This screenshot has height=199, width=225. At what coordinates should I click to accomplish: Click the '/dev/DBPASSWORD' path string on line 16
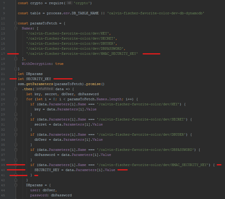tap(75, 48)
